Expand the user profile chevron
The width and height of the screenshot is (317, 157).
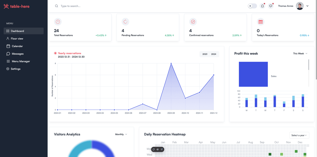(307, 6)
